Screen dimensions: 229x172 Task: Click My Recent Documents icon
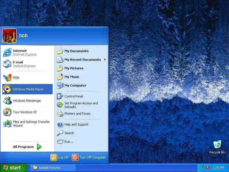coord(60,60)
